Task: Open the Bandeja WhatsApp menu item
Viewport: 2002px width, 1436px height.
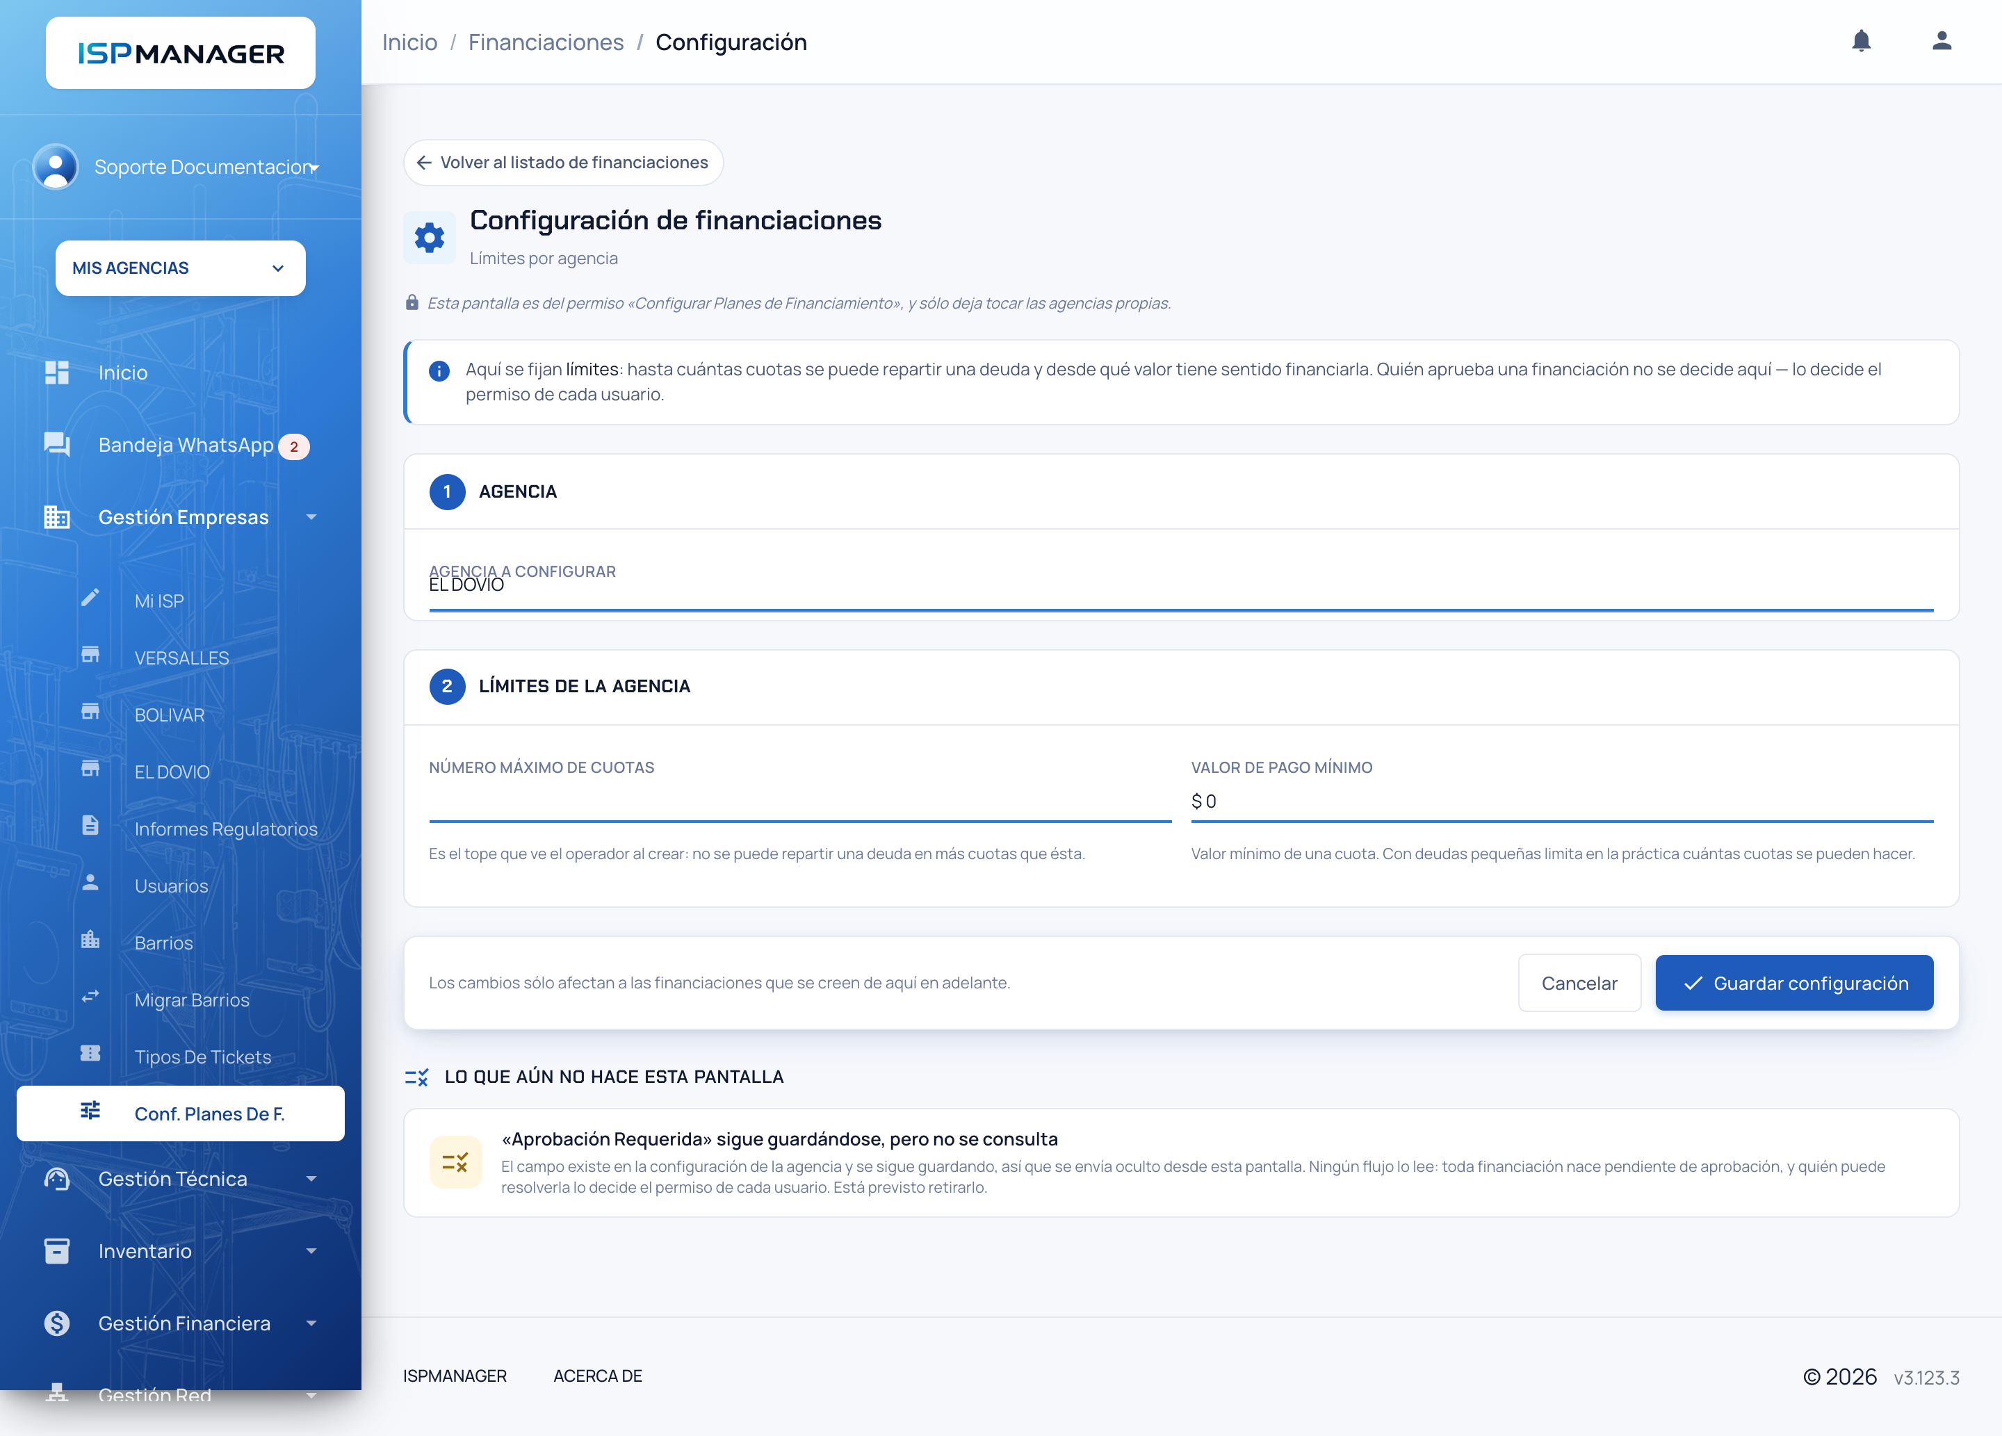Action: coord(181,445)
